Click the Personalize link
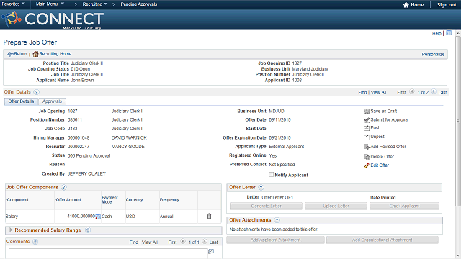Screen dimensions: 461x259 pyautogui.click(x=433, y=55)
